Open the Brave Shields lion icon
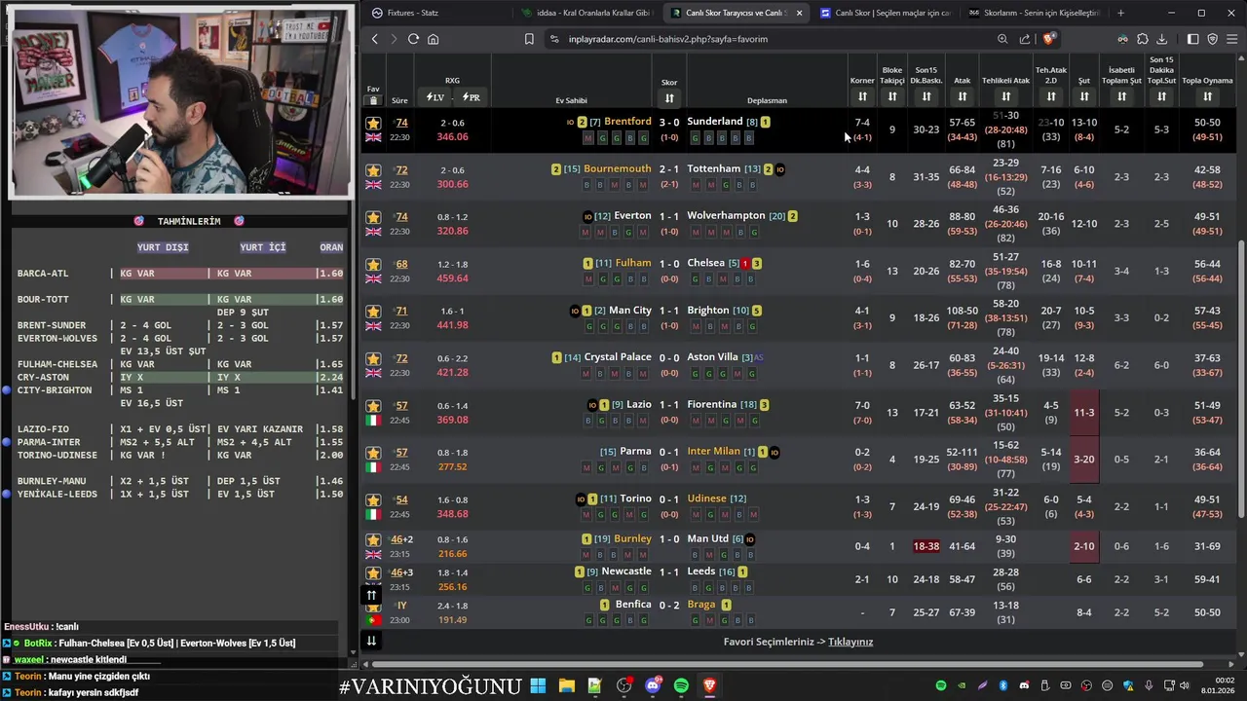 1048,39
